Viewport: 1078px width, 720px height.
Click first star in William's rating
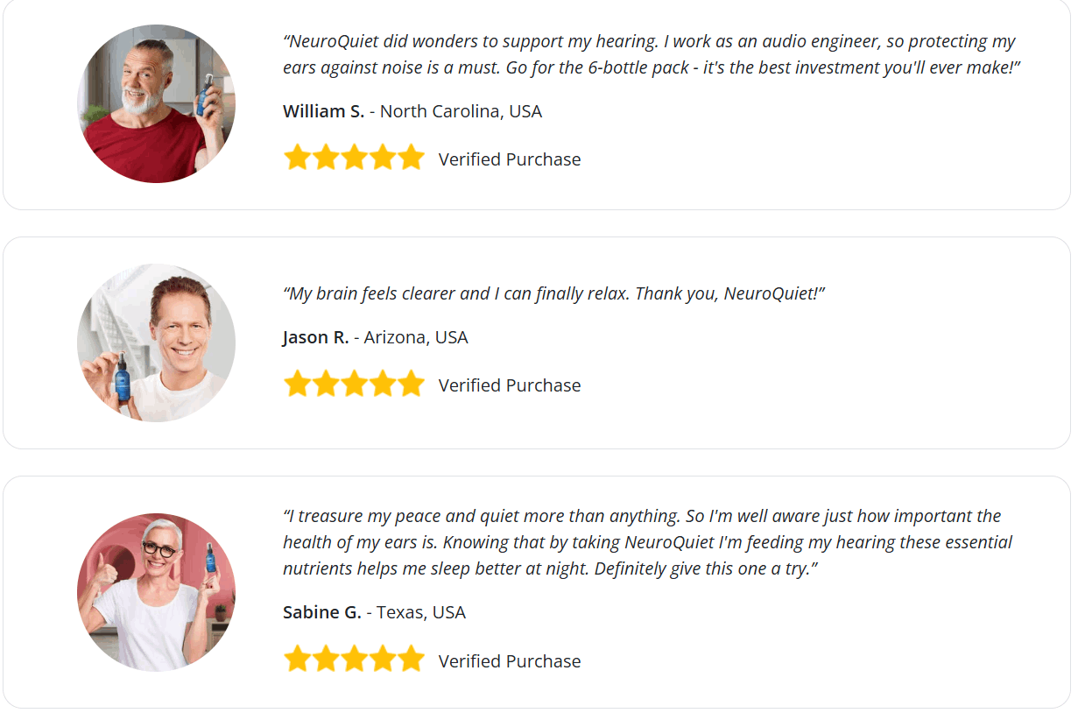[x=298, y=159]
